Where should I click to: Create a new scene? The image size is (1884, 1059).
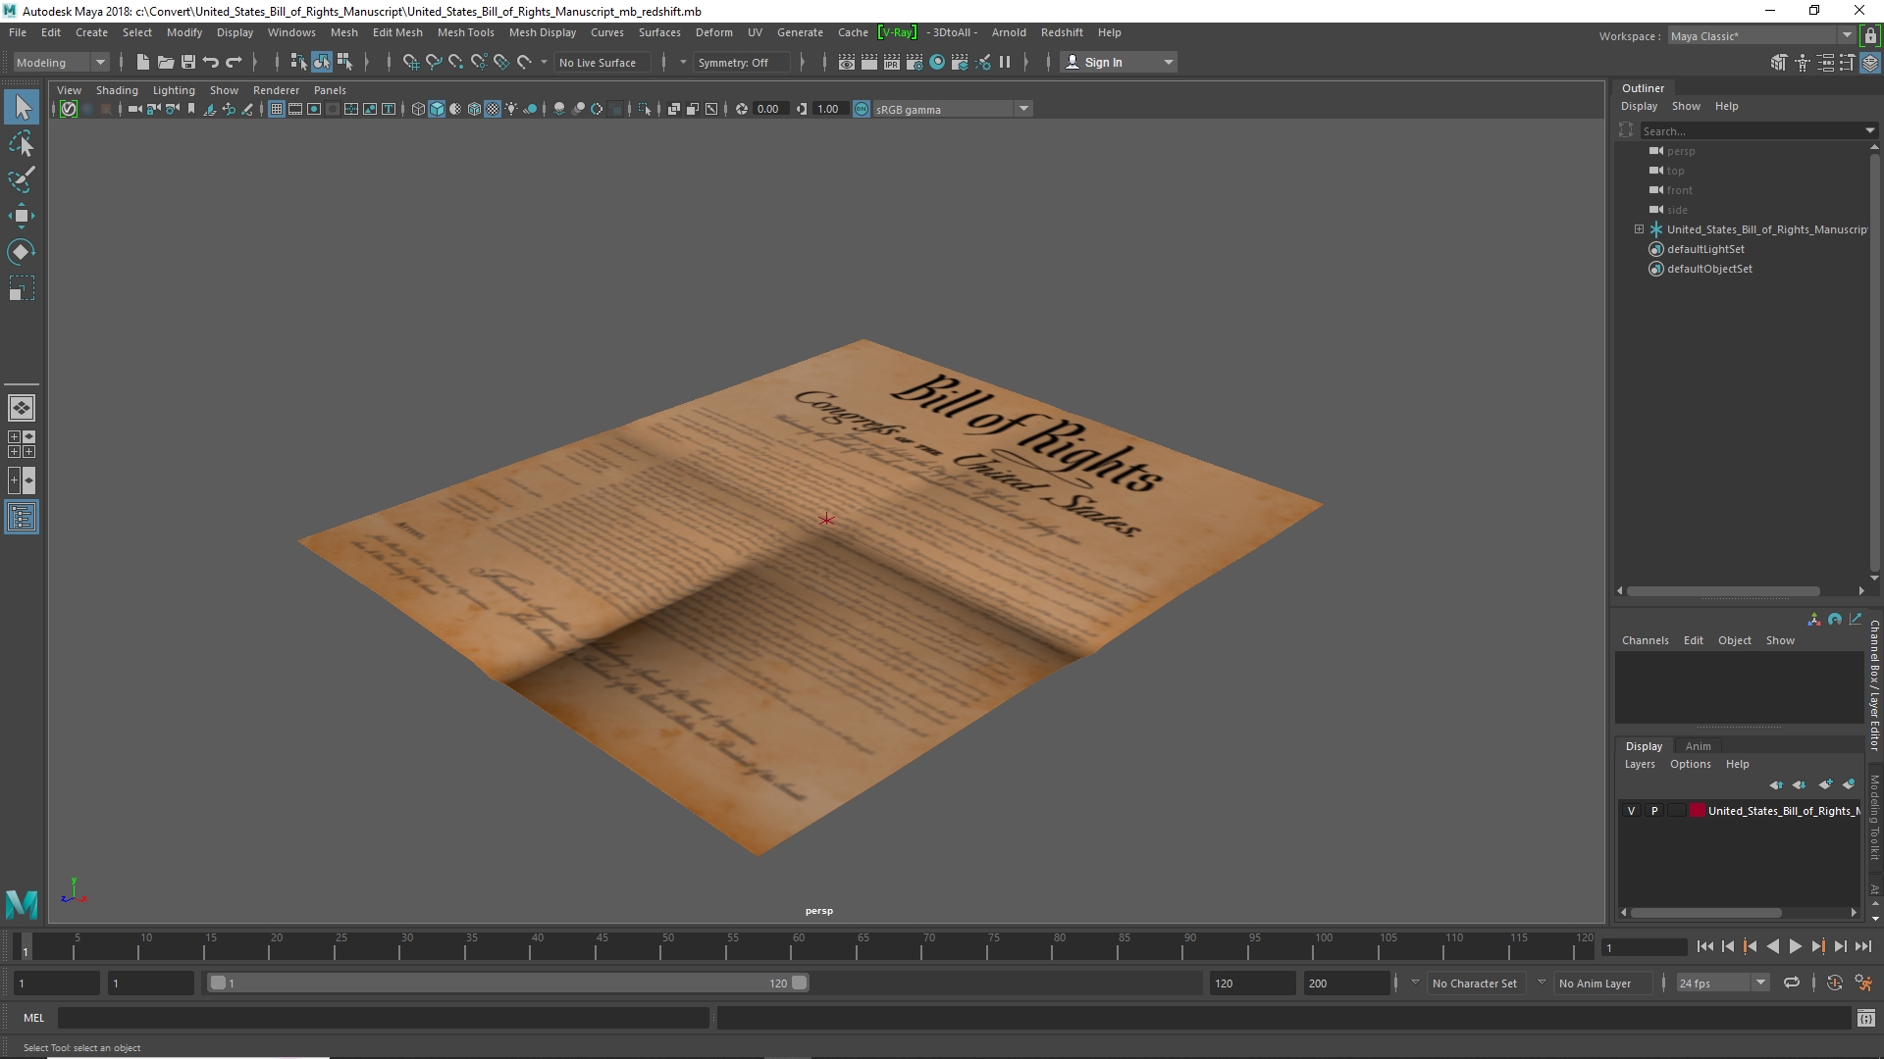pos(143,62)
